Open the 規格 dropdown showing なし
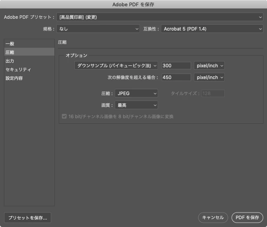Screen dimensions: 267x227 pyautogui.click(x=98, y=29)
